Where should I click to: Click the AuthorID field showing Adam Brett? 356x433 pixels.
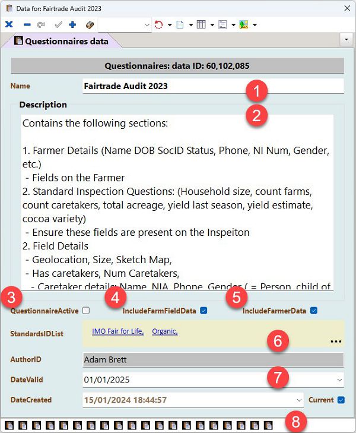coord(213,359)
